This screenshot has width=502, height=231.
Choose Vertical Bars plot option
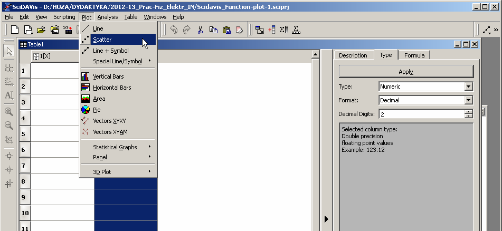coord(118,76)
